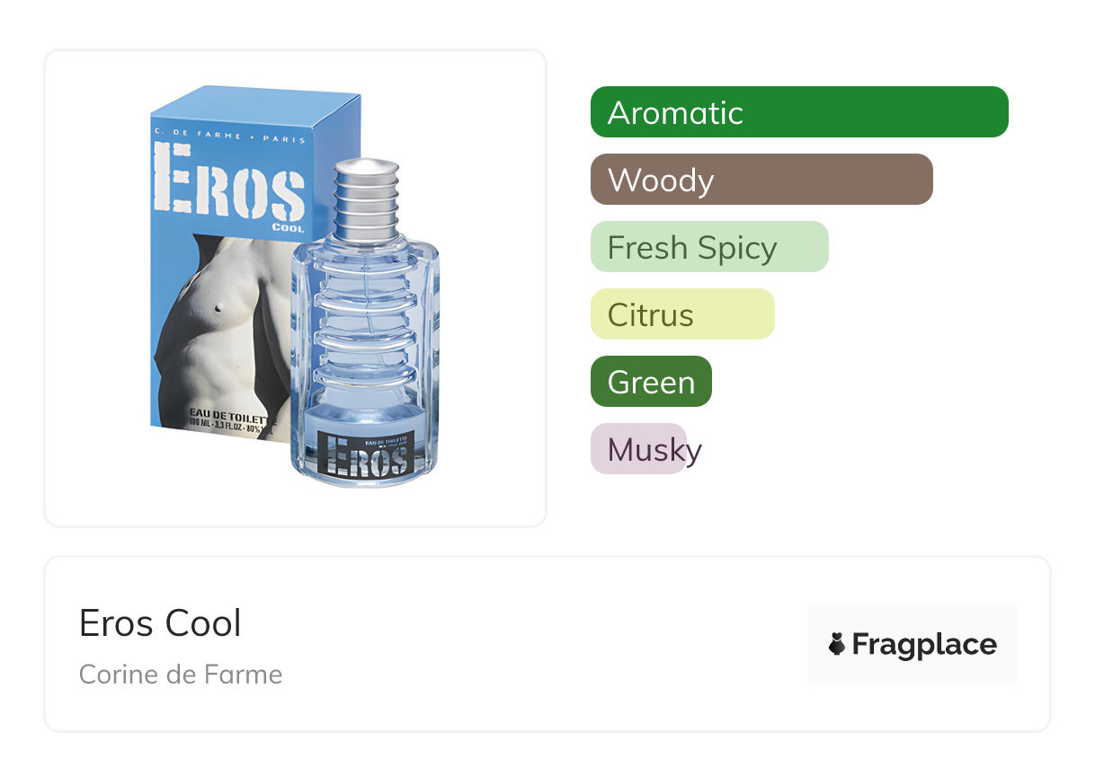This screenshot has width=1095, height=776.
Task: Click the Fragplace wordmark text
Action: tap(924, 644)
